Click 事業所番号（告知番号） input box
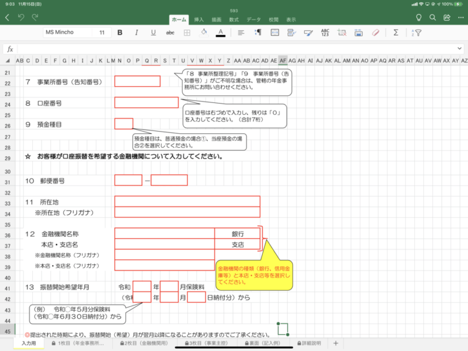The height and width of the screenshot is (351, 468). (x=137, y=81)
